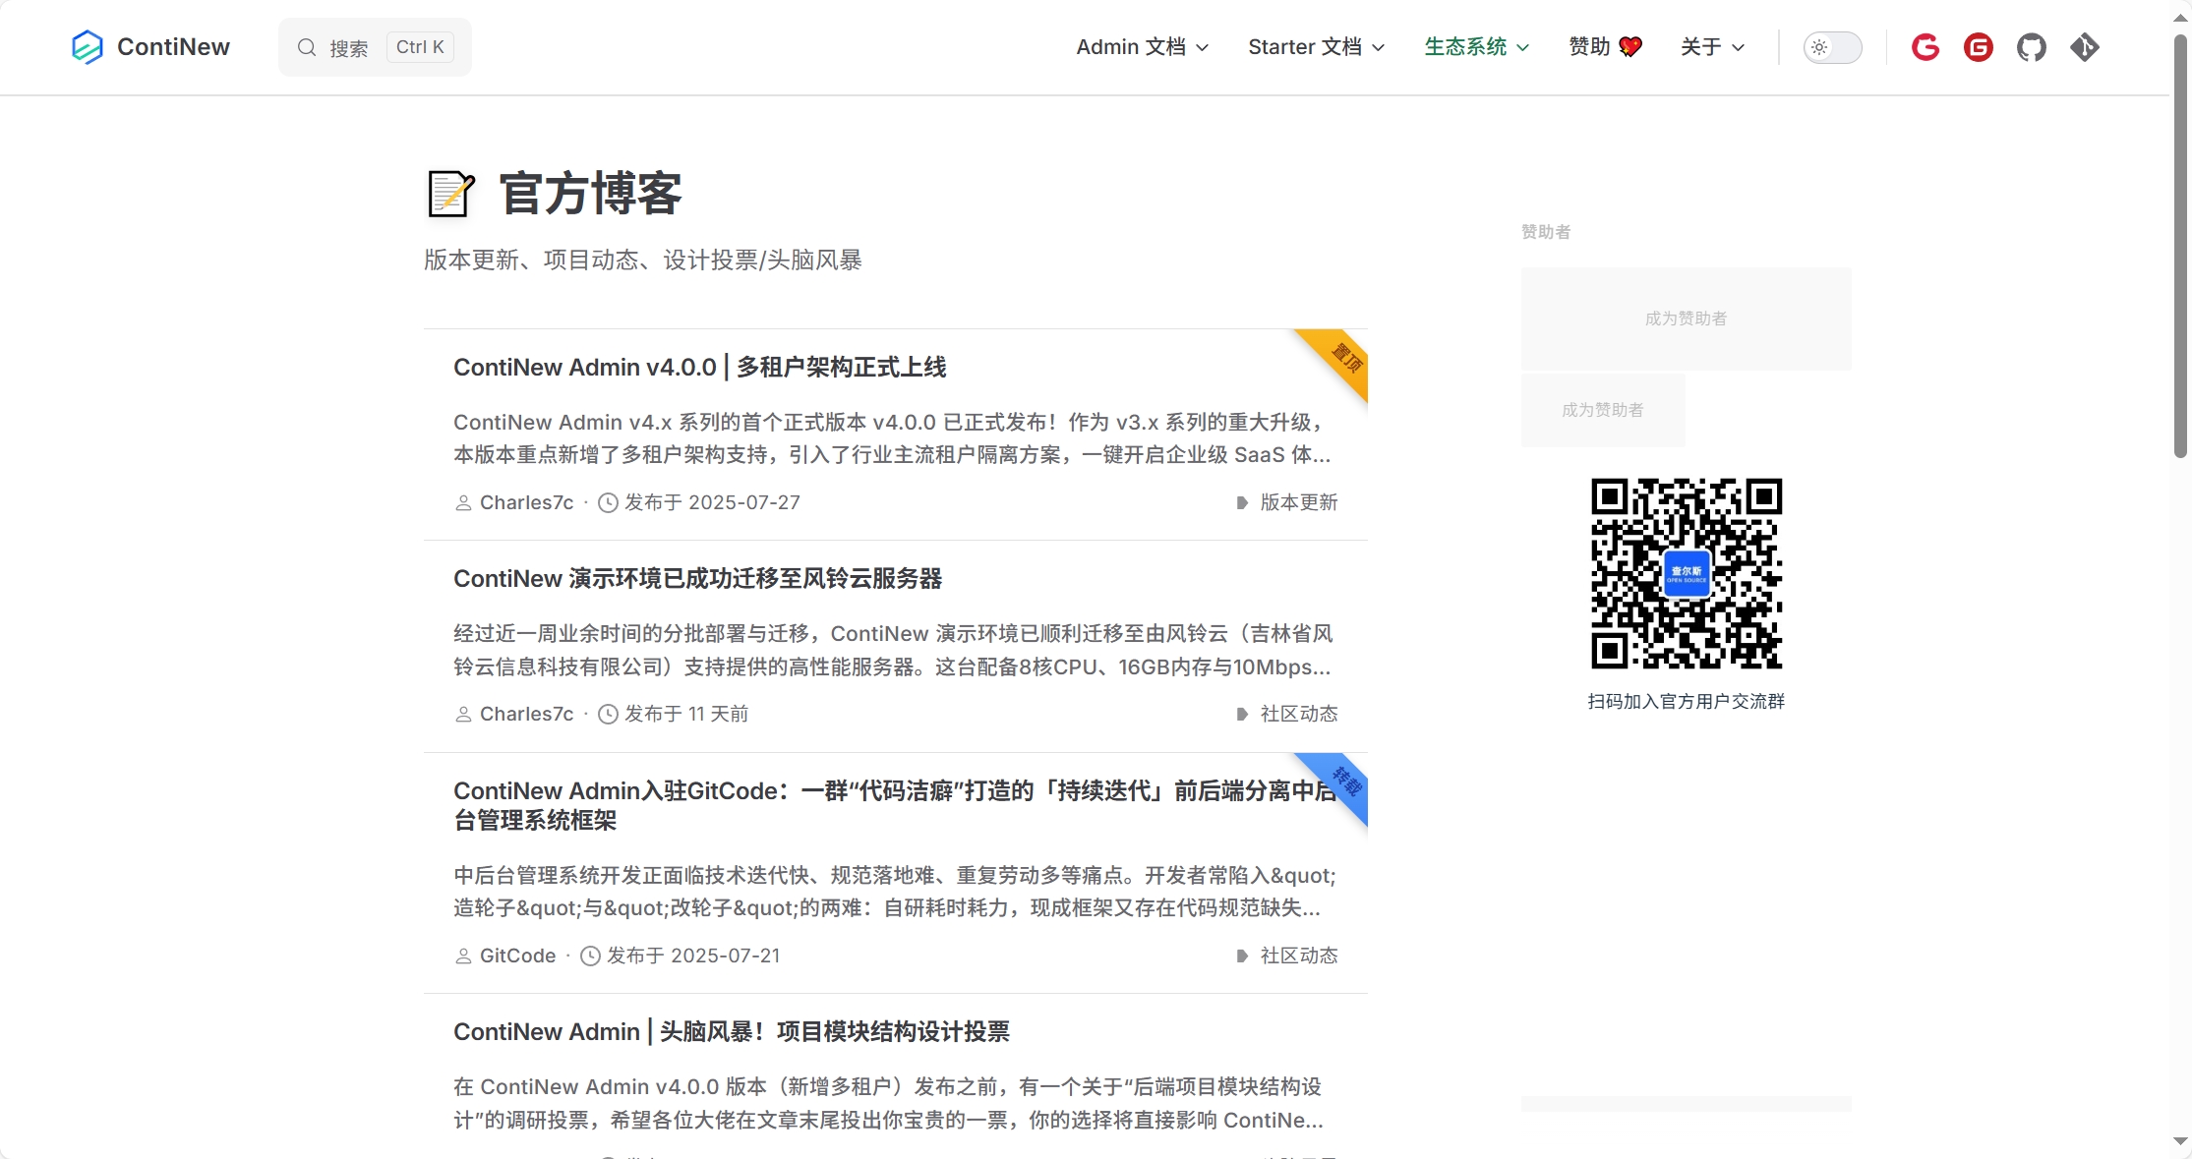Click tag icon next to 版本更新
Screen dimensions: 2192x1159
click(1242, 503)
